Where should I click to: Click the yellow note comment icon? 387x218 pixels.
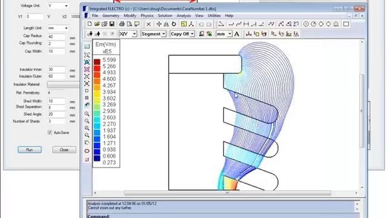(x=137, y=24)
